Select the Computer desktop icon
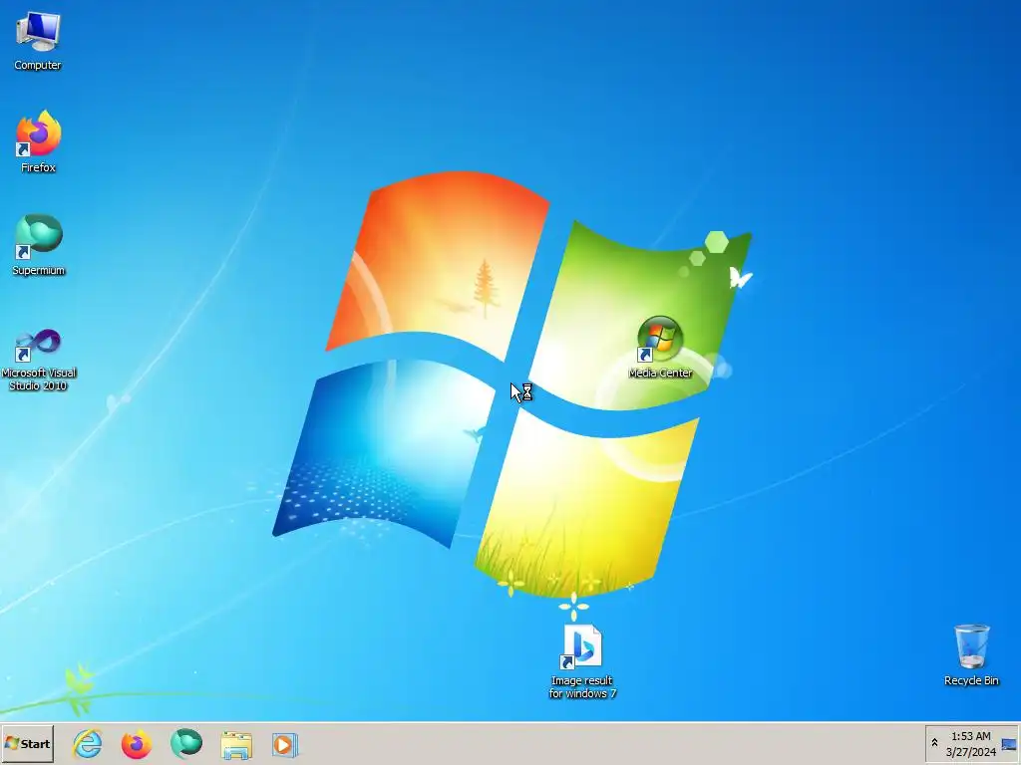1021x765 pixels. pos(38,42)
